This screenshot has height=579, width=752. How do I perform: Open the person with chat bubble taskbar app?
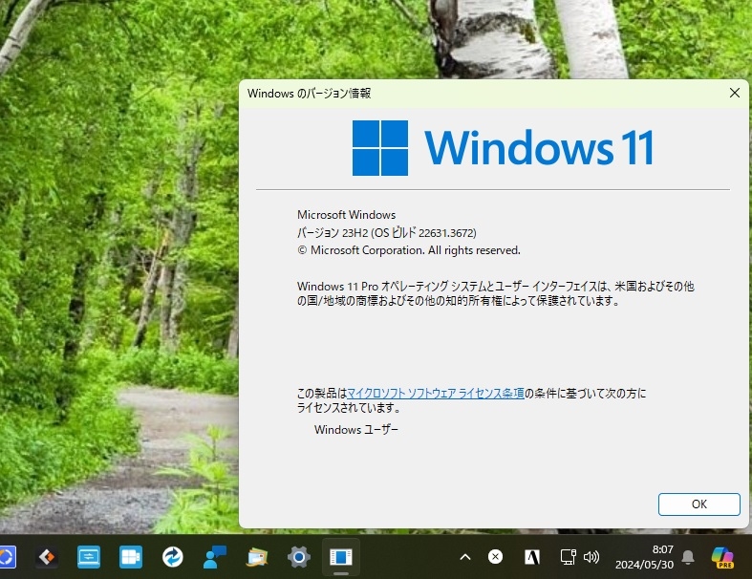(x=215, y=557)
